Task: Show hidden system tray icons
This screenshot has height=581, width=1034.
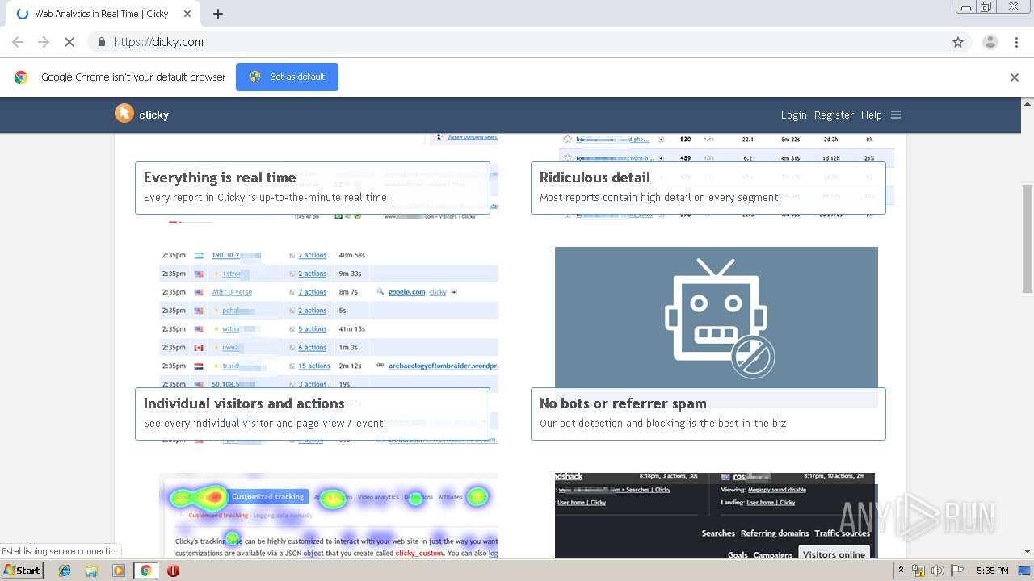Action: coord(901,571)
